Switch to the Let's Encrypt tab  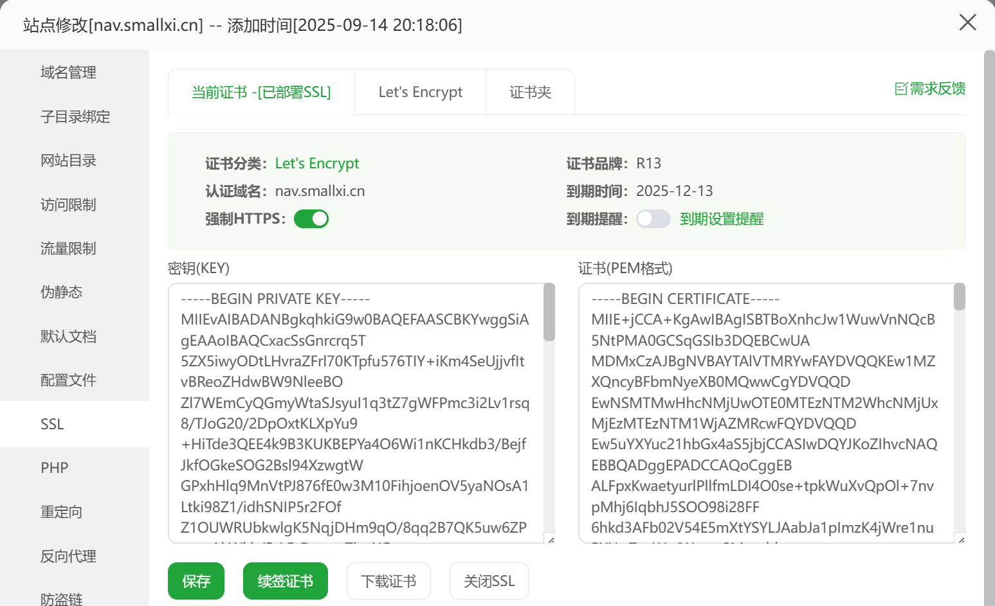point(420,93)
